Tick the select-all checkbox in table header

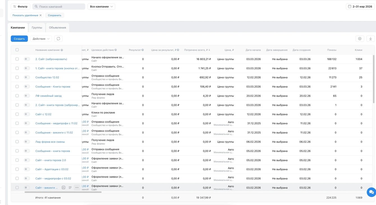[x=17, y=50]
